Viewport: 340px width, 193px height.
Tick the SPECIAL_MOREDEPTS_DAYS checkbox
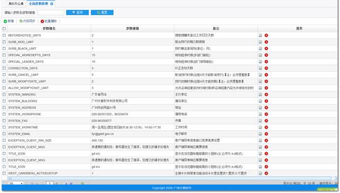pyautogui.click(x=4, y=55)
